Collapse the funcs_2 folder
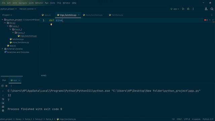The height and width of the screenshot is (121, 215). (x=10, y=29)
